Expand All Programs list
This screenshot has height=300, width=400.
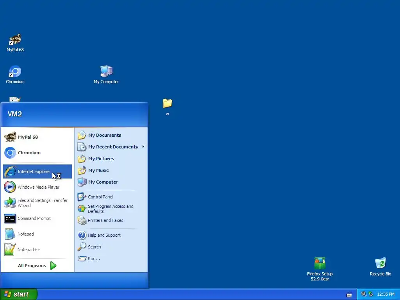point(37,266)
